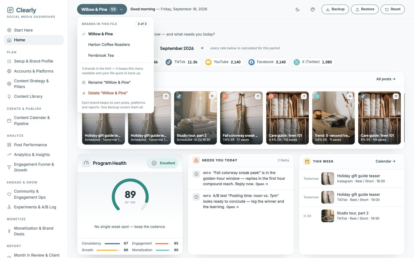
Task: Click the Program Health score gauge
Action: coord(130,195)
